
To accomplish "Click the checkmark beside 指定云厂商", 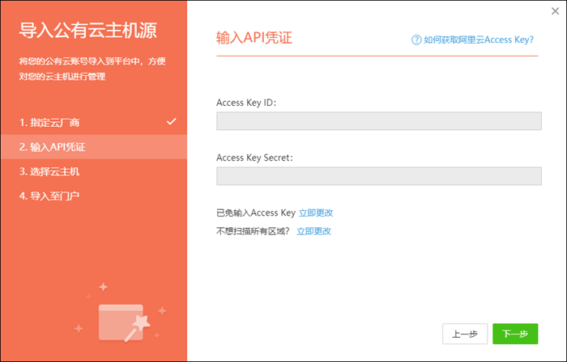I will tap(171, 122).
